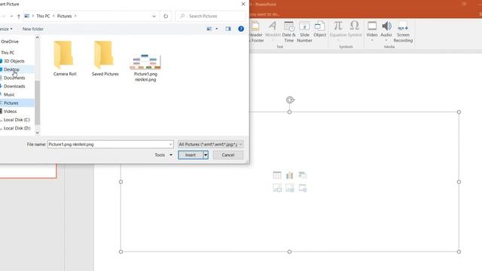Change the view layout icon

(209, 29)
